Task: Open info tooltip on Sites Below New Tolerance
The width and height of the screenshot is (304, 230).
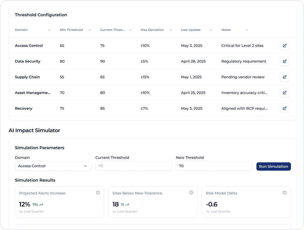Action: coord(191,193)
